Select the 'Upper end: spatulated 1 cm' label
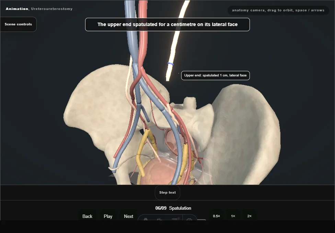This screenshot has width=335, height=233. 215,75
